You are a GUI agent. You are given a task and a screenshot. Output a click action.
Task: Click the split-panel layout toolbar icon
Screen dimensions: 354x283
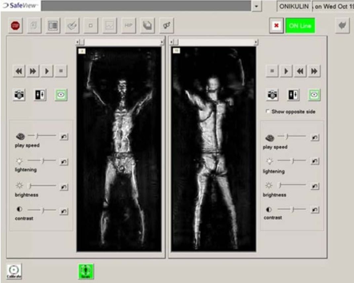pyautogui.click(x=53, y=25)
